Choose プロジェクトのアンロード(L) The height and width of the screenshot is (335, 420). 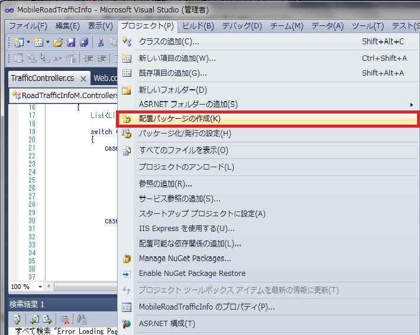pos(268,167)
